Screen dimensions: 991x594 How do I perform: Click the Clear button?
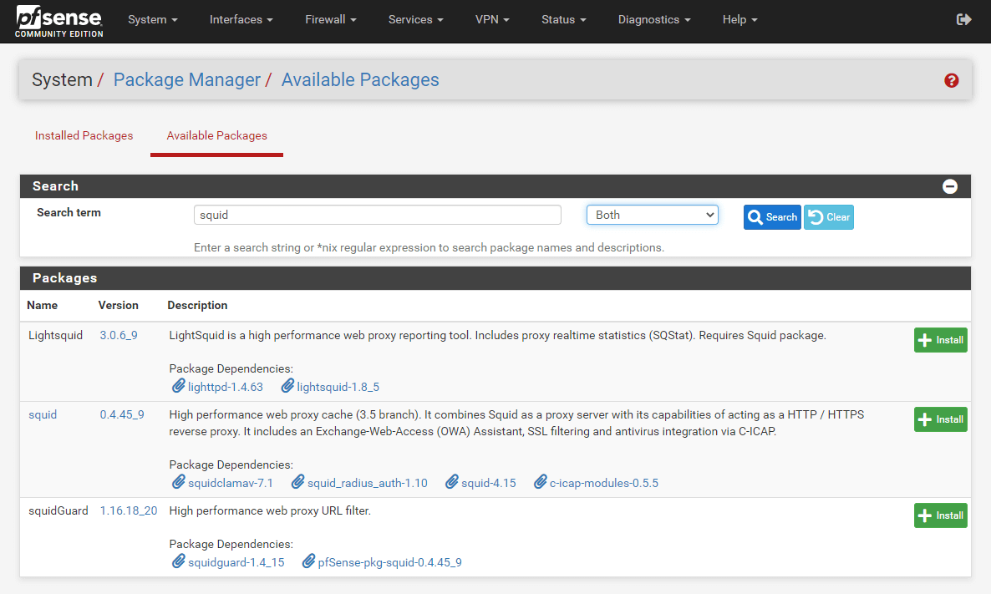pyautogui.click(x=829, y=217)
